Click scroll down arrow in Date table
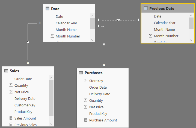The image size is (196, 128). click(x=92, y=40)
